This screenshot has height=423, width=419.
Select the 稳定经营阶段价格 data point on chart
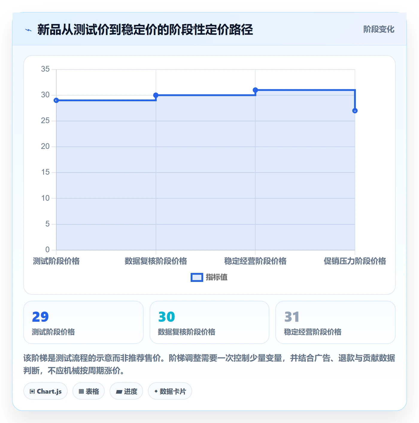255,90
